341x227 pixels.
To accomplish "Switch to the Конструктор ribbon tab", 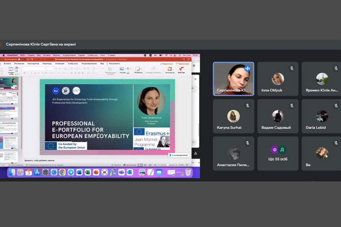I will click(33, 64).
